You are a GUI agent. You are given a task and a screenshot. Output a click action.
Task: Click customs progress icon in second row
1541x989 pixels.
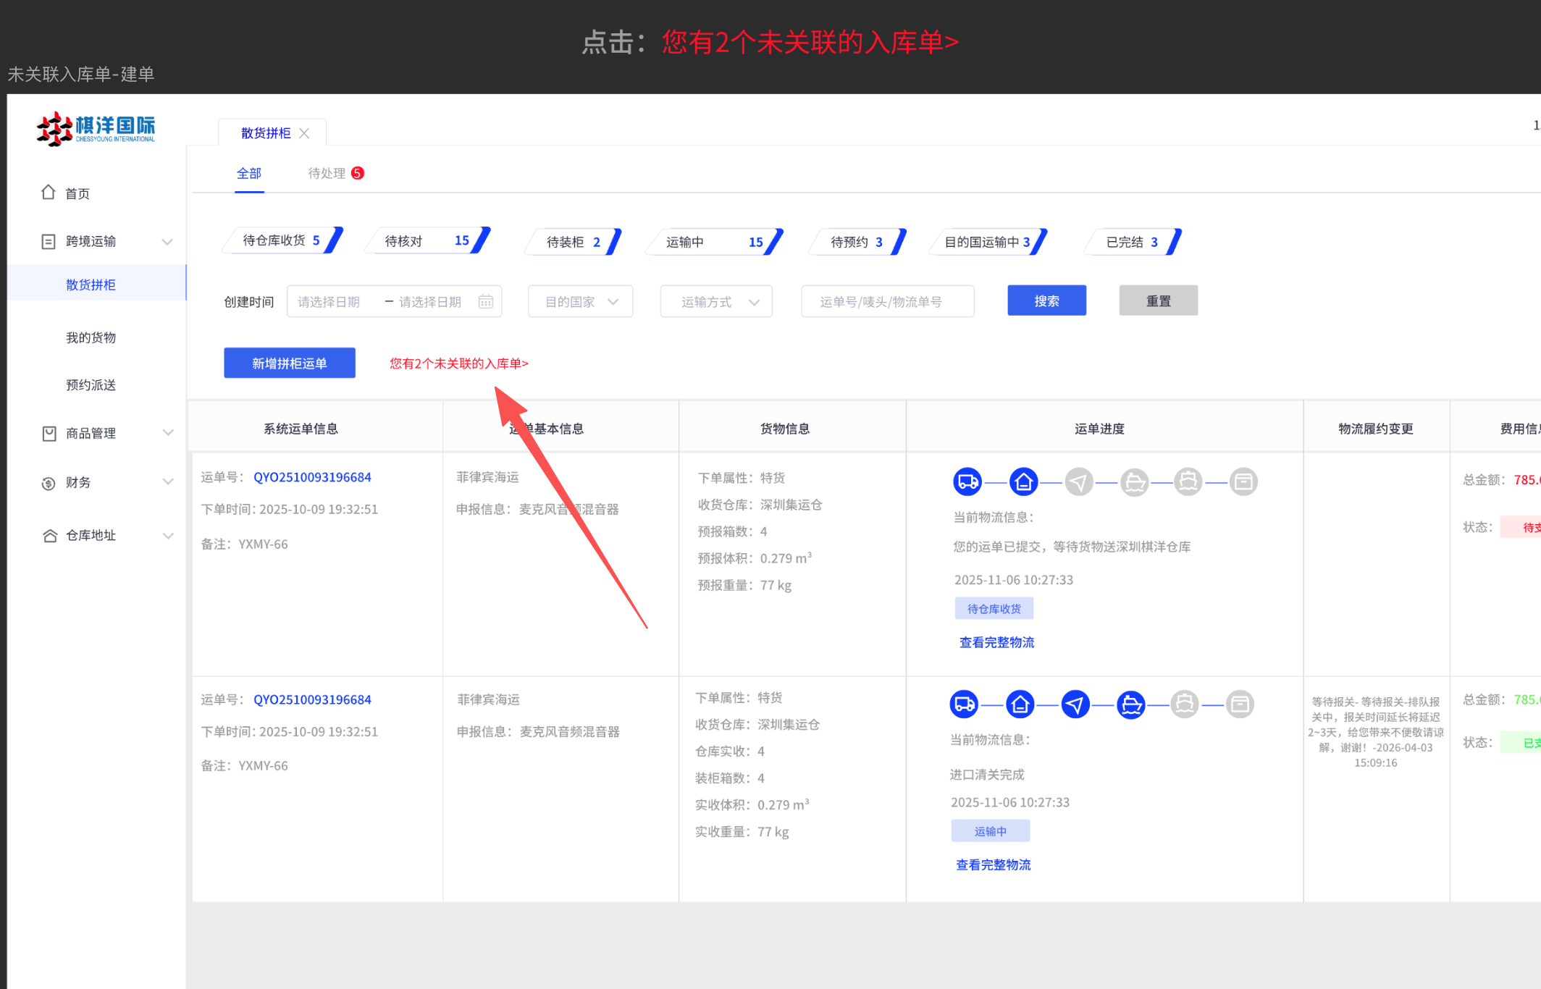(x=1185, y=704)
